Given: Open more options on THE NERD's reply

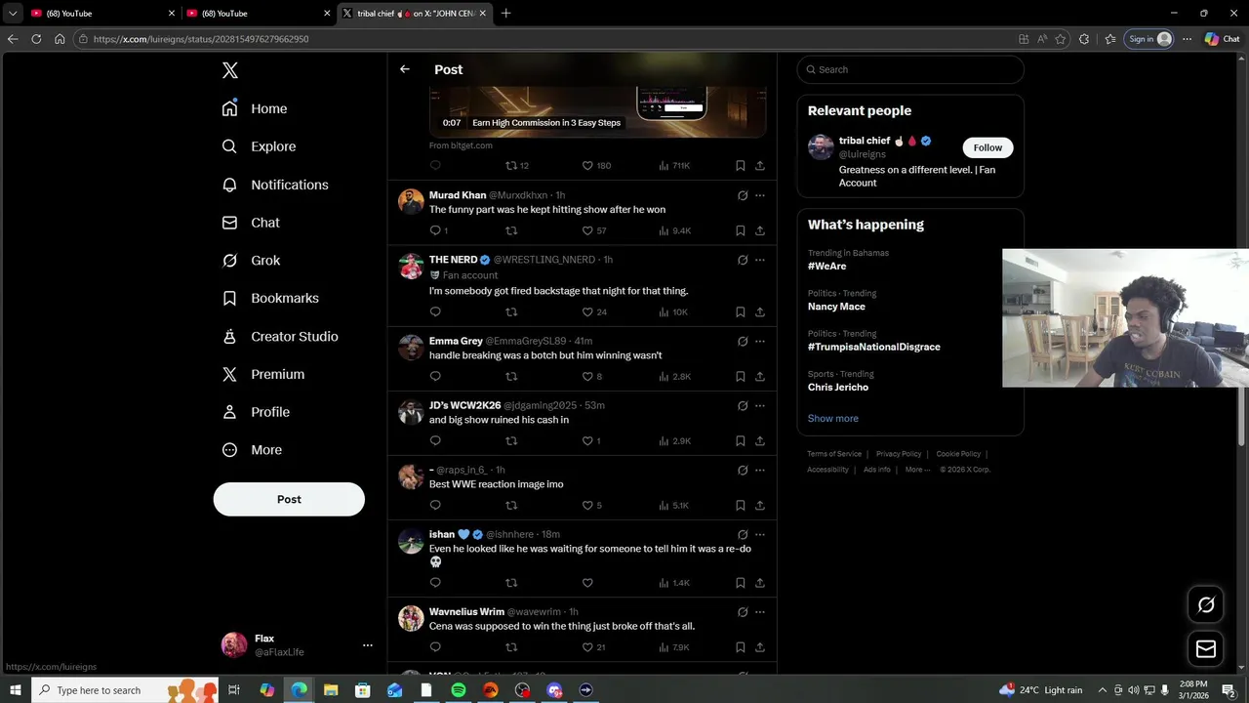Looking at the screenshot, I should coord(760,260).
